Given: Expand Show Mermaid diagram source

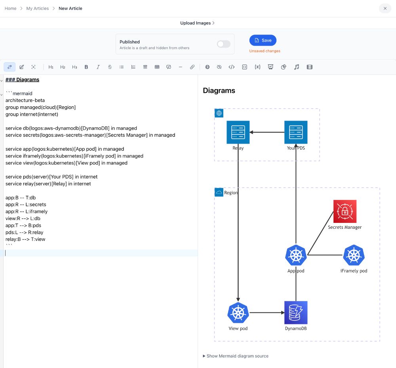Looking at the screenshot, I should 236,356.
